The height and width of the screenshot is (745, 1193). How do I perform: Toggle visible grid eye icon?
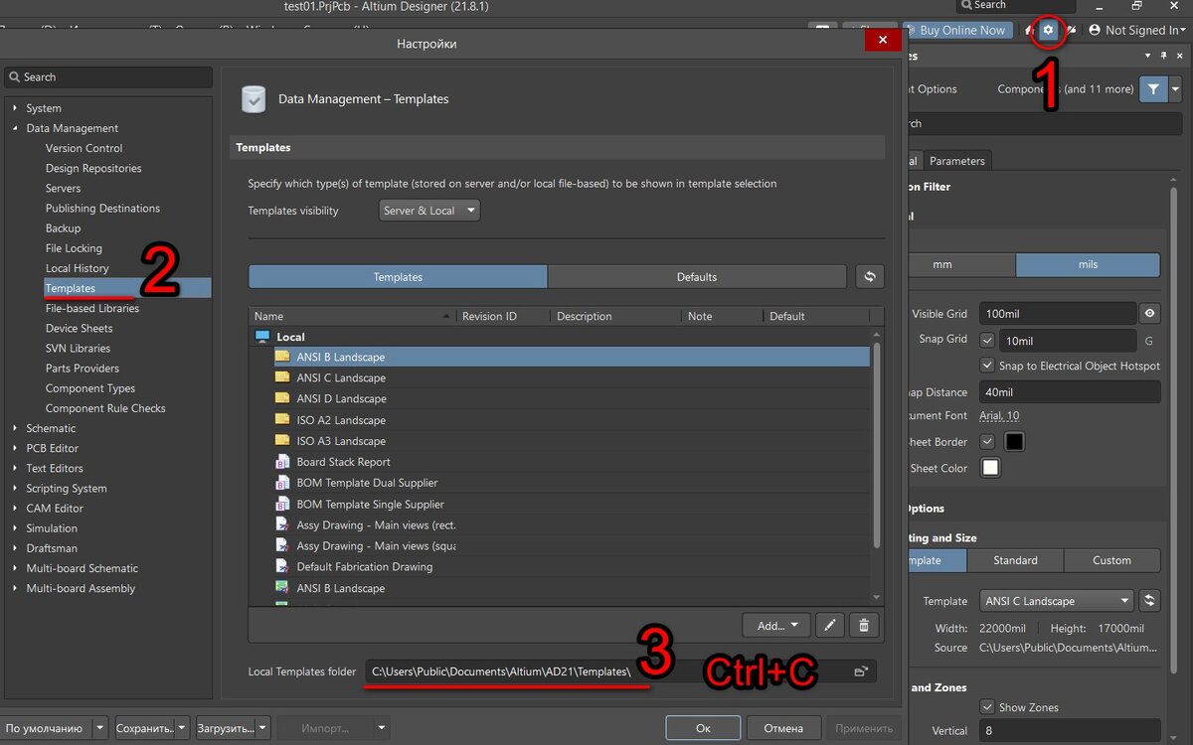[x=1150, y=313]
